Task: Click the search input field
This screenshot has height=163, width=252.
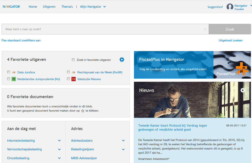Action: pyautogui.click(x=102, y=29)
